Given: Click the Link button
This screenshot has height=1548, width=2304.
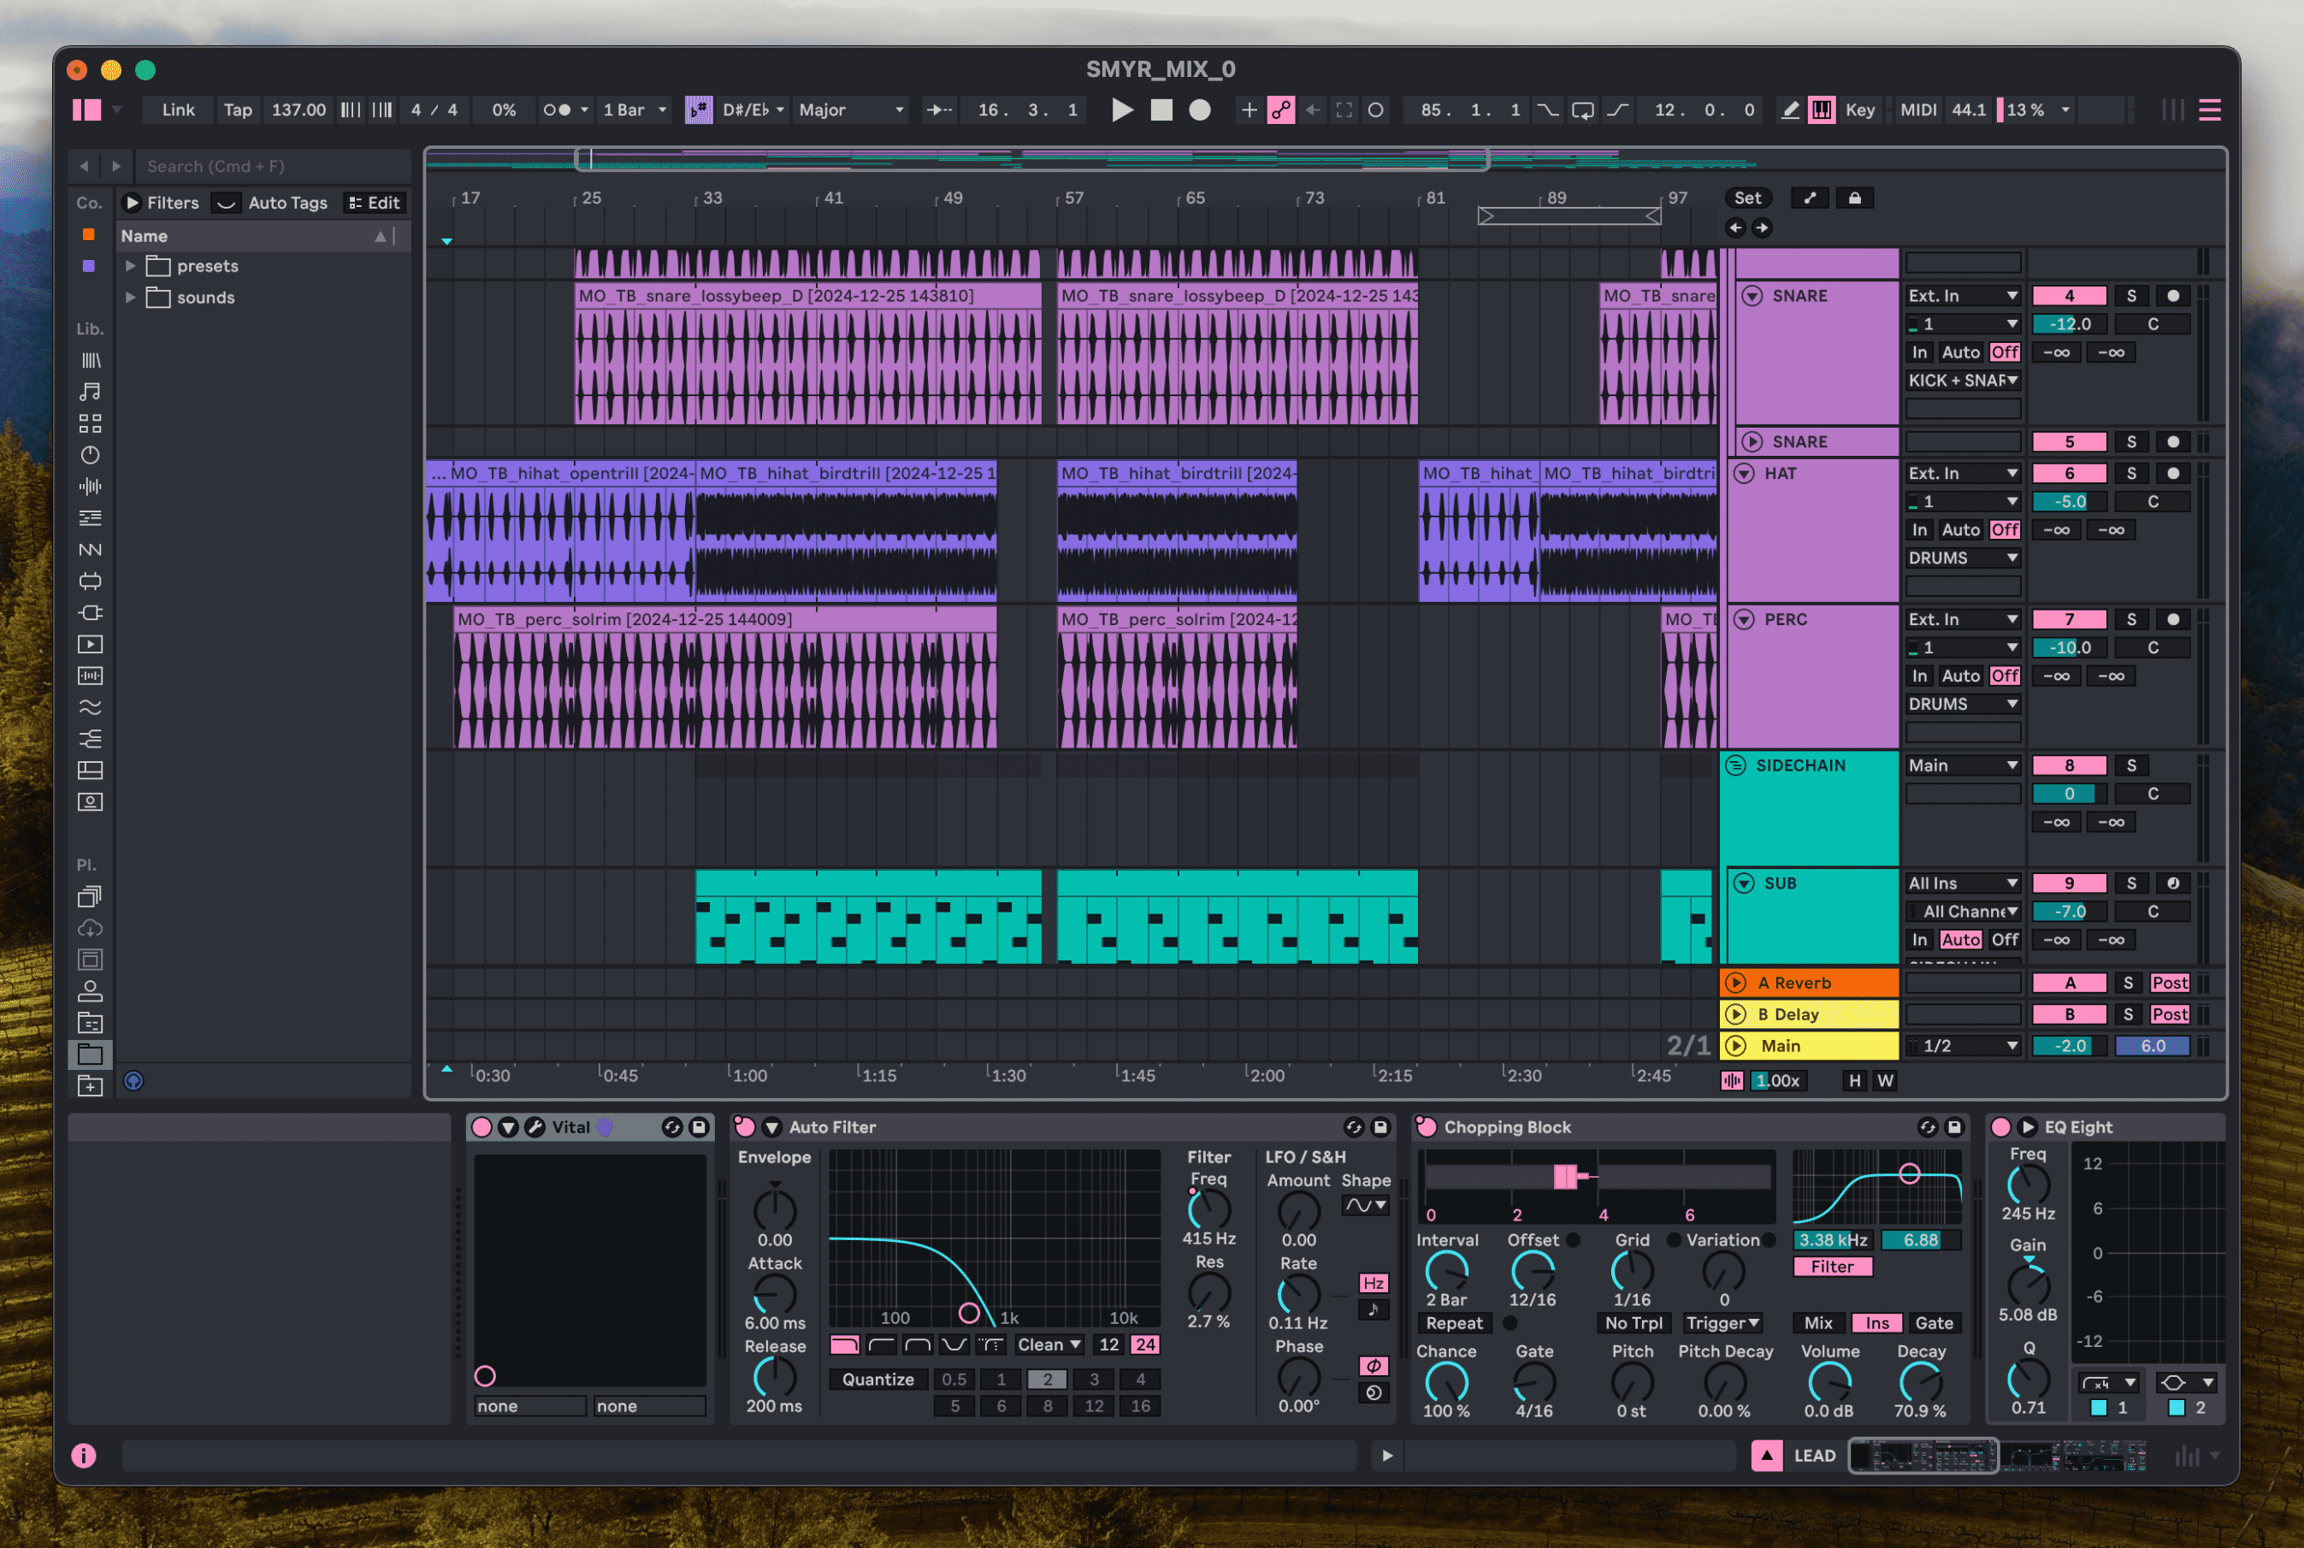Looking at the screenshot, I should [179, 109].
